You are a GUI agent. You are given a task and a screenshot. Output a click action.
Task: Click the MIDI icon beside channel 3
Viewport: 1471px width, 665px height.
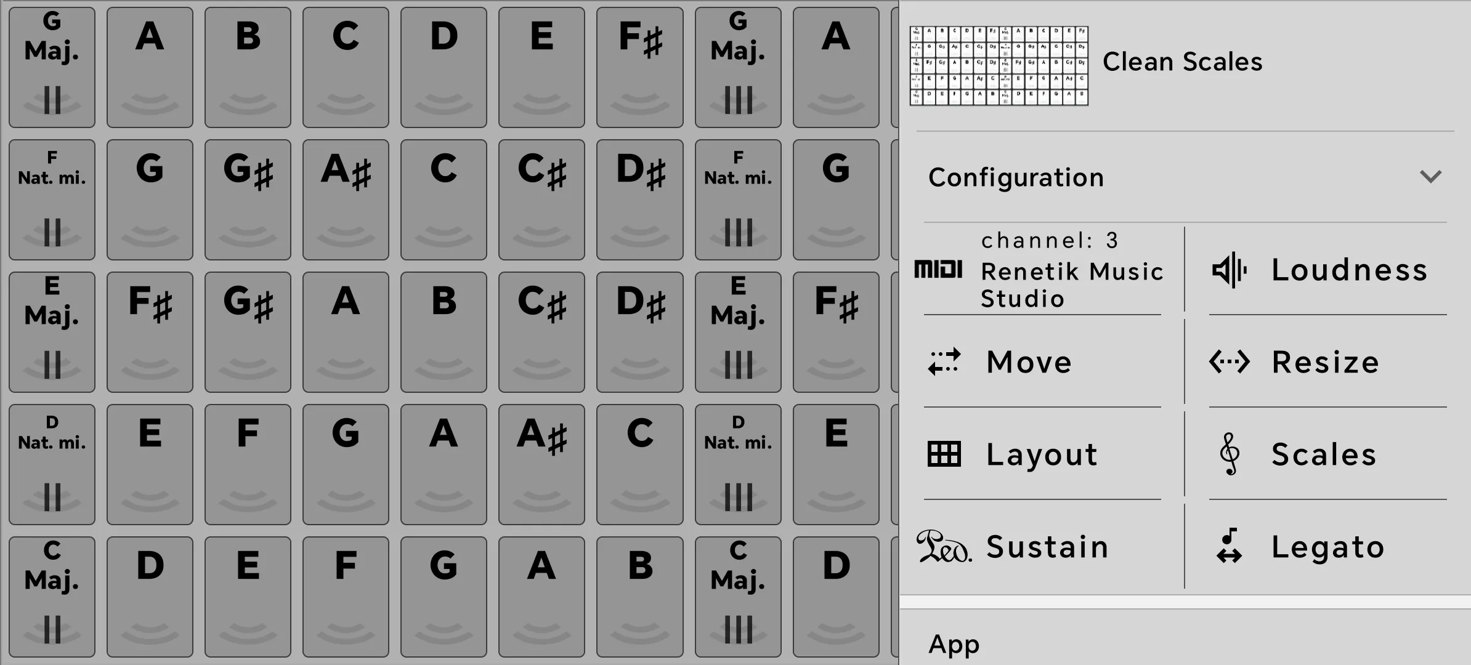pos(938,269)
